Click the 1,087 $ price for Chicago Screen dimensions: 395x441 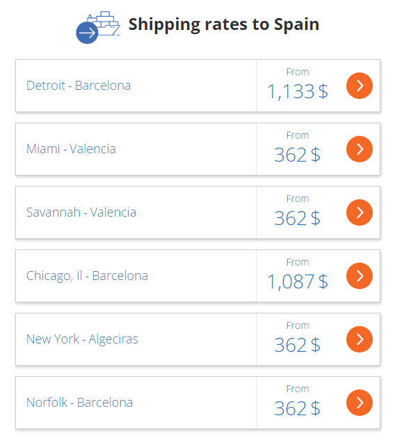tap(298, 281)
